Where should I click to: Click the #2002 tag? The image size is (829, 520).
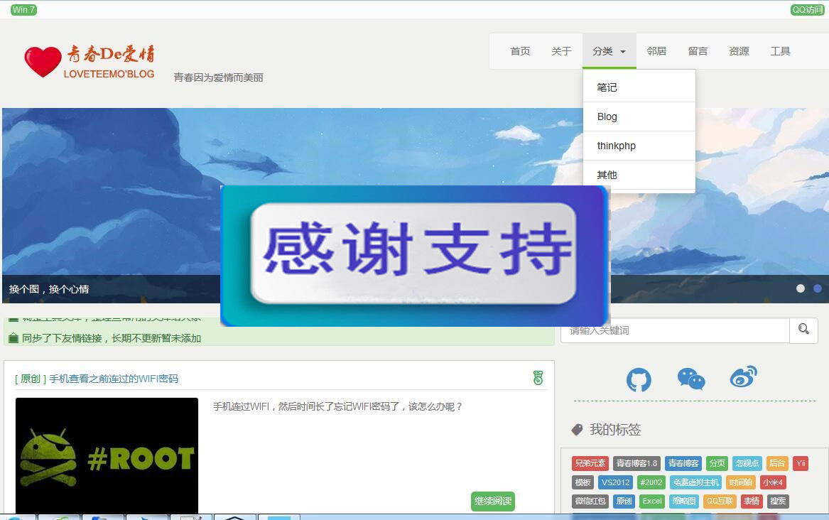[x=651, y=482]
